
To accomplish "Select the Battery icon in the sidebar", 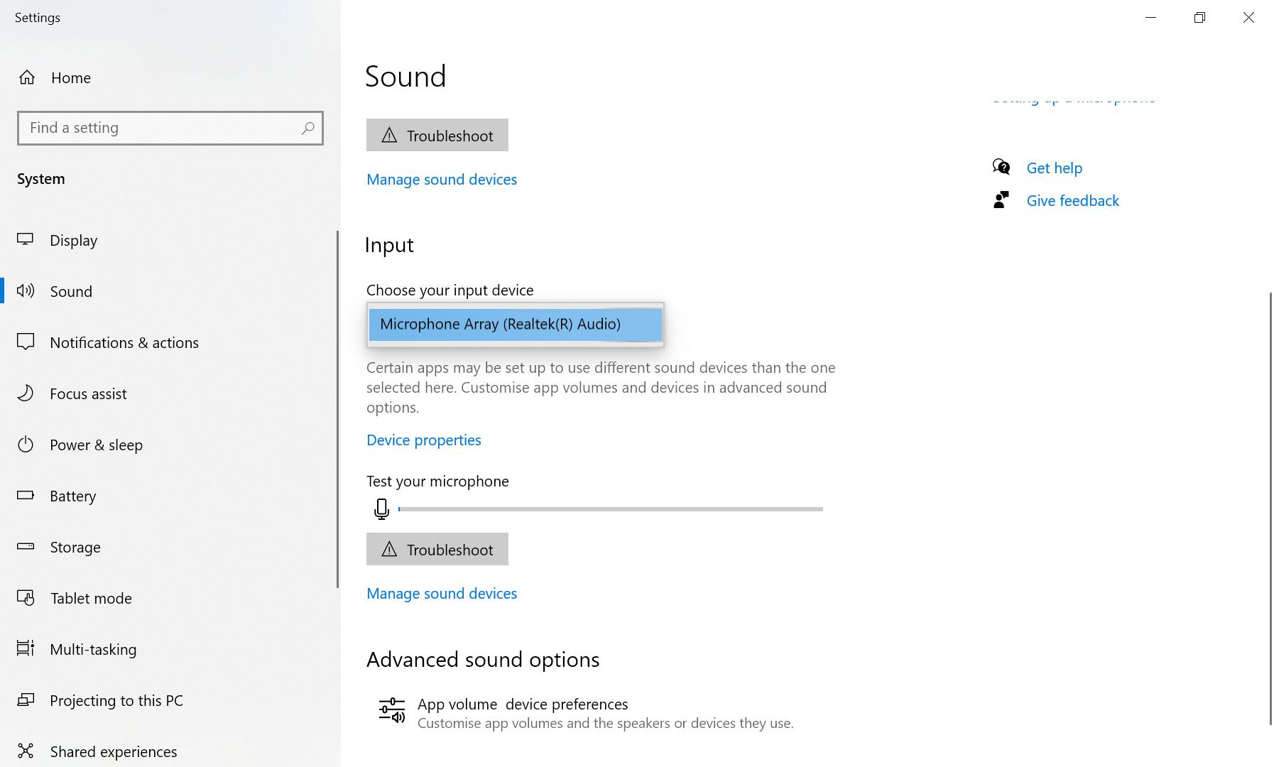I will click(x=26, y=496).
